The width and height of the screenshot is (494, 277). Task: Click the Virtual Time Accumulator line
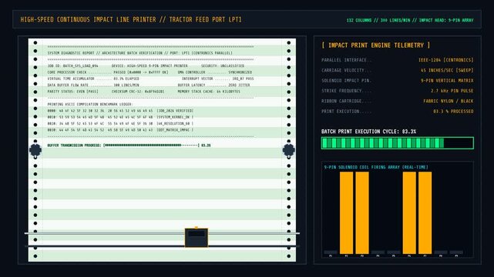click(93, 78)
